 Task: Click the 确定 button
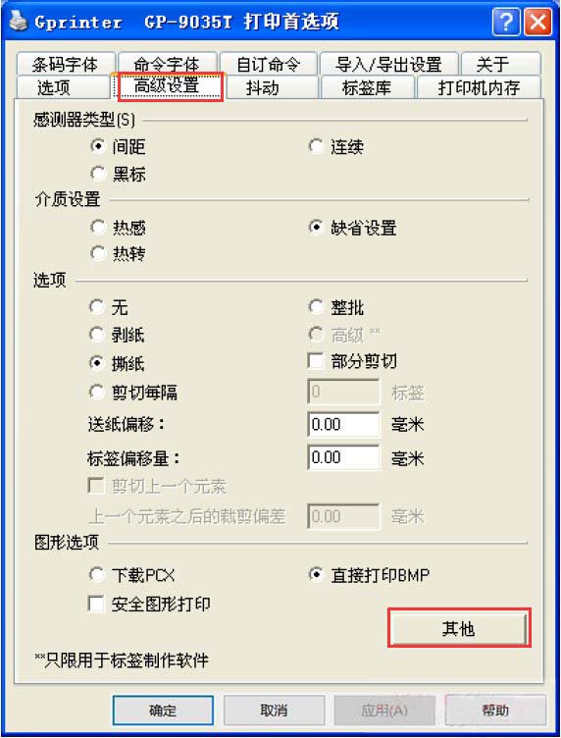pos(163,711)
